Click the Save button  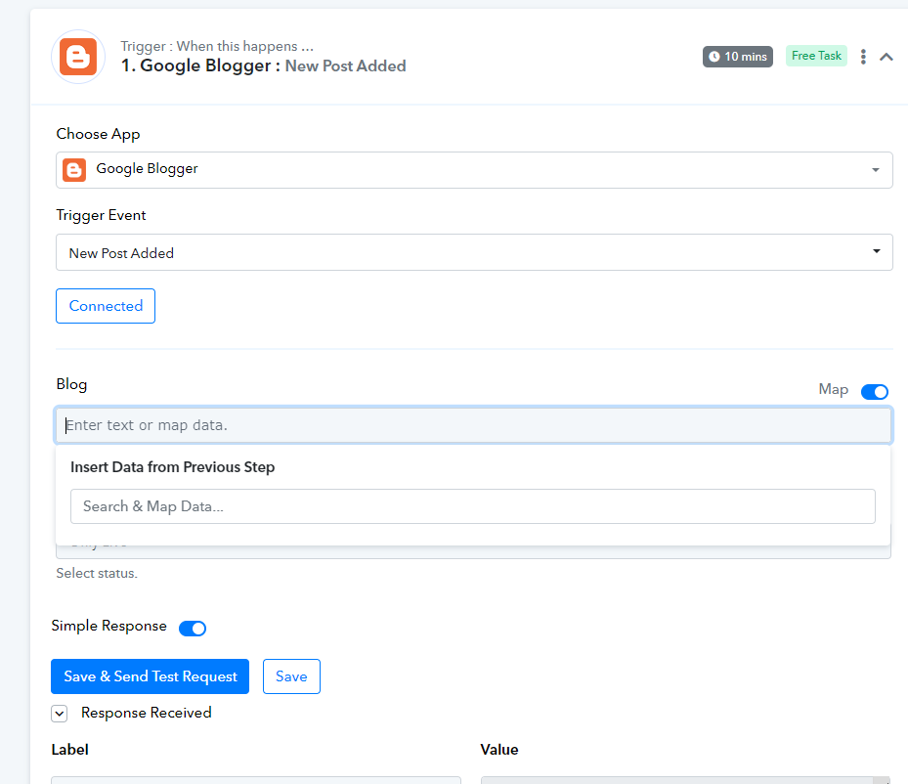291,676
